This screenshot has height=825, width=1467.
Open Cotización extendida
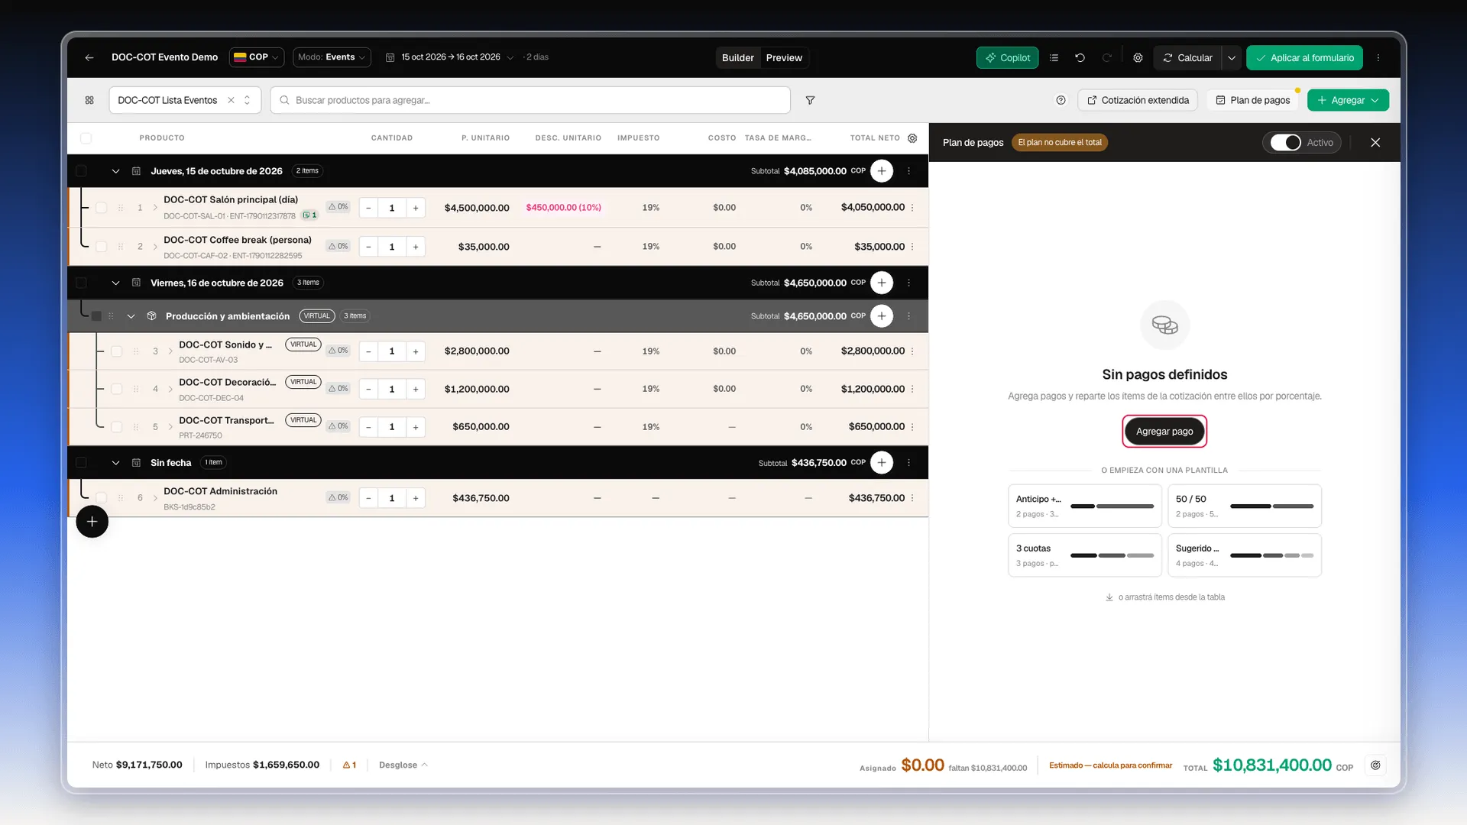coord(1138,100)
